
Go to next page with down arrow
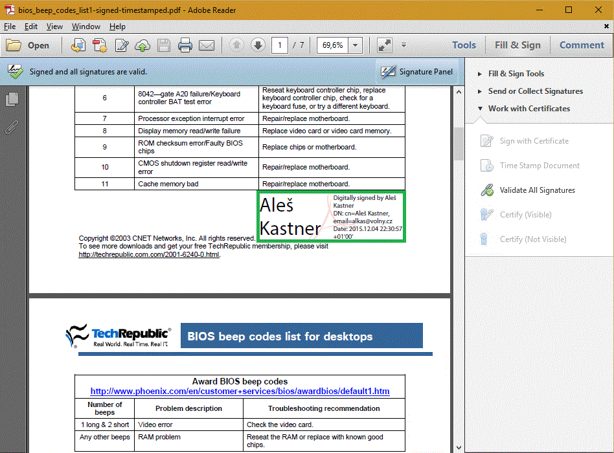[x=258, y=45]
